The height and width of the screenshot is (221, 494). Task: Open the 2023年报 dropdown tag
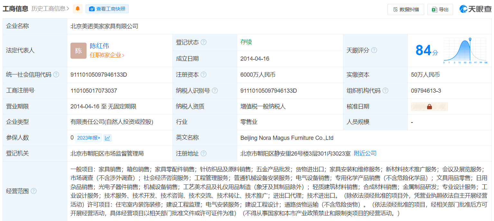click(x=89, y=138)
